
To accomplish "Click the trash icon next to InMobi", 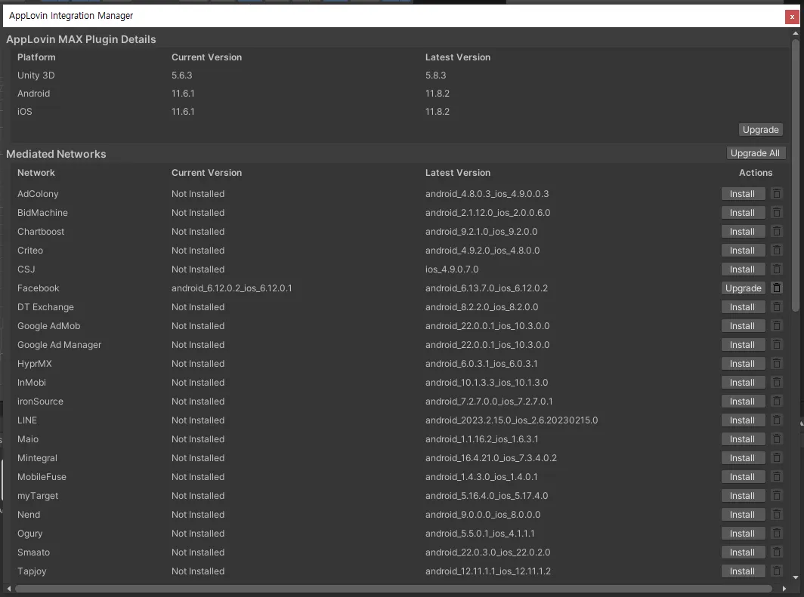I will pos(776,383).
